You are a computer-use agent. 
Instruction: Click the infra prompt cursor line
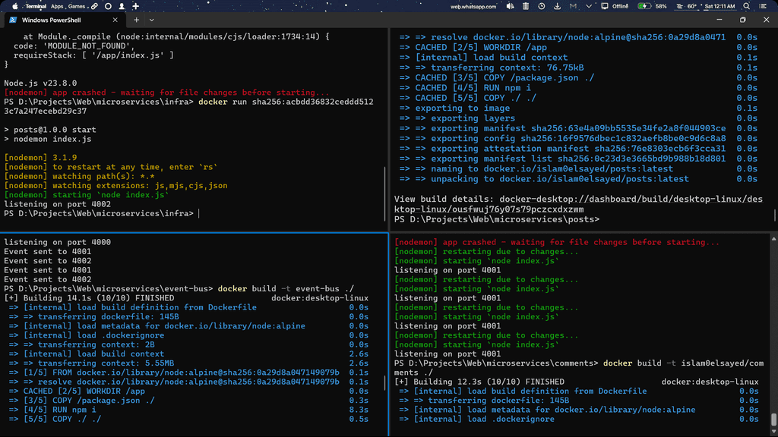tap(101, 213)
